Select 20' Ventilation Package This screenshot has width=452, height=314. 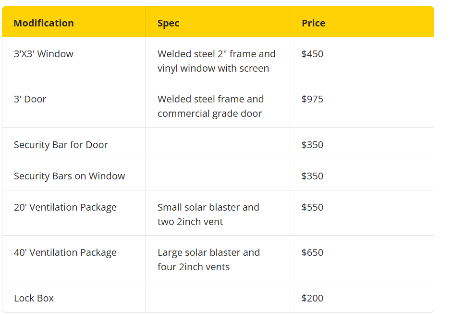click(65, 208)
